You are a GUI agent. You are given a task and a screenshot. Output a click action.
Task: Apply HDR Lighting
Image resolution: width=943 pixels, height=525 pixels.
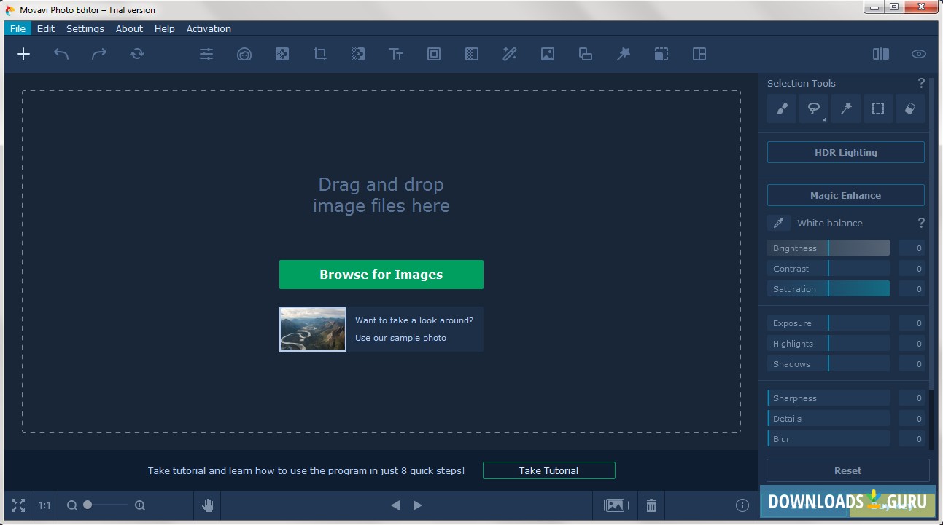click(846, 152)
